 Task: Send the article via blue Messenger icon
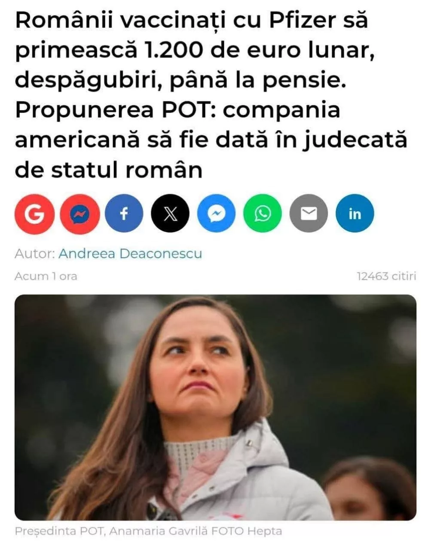(x=217, y=214)
